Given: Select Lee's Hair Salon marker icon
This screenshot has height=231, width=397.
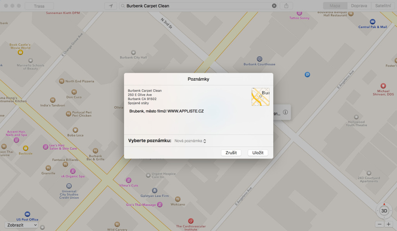Looking at the screenshot, I should point(46,147).
